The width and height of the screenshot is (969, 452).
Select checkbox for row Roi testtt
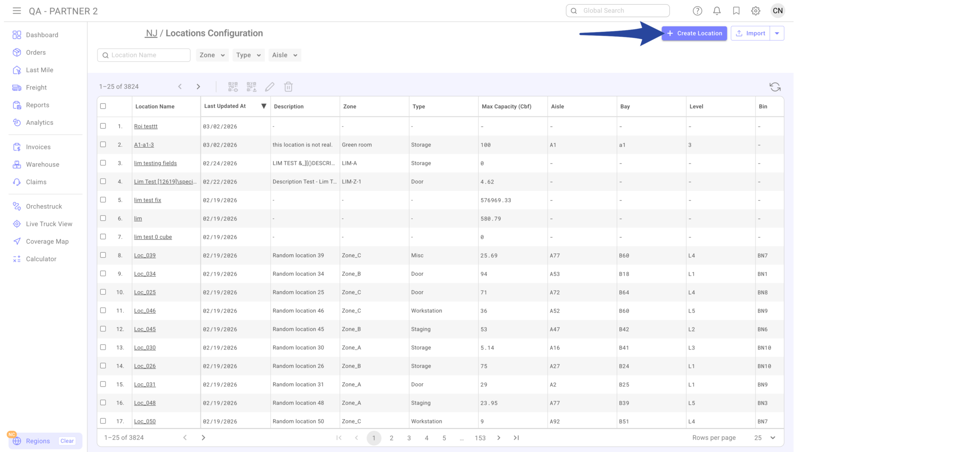(103, 126)
